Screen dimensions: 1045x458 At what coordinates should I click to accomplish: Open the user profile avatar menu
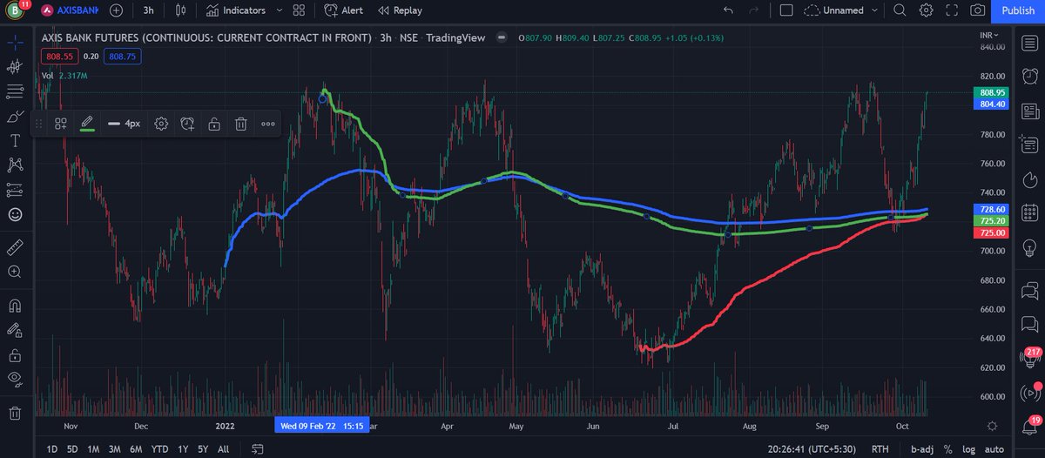pos(15,11)
